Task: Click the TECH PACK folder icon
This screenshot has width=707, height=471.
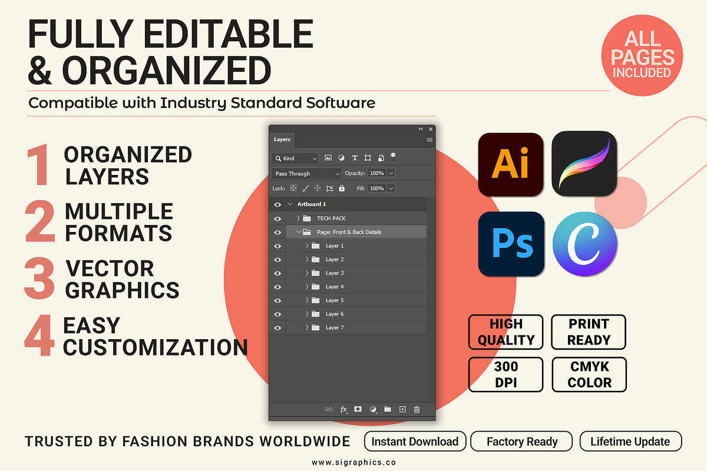Action: click(306, 218)
